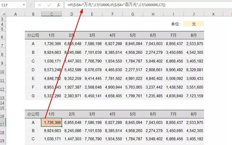Select column B header
Viewport: 232px width, 145px height.
tap(33, 14)
